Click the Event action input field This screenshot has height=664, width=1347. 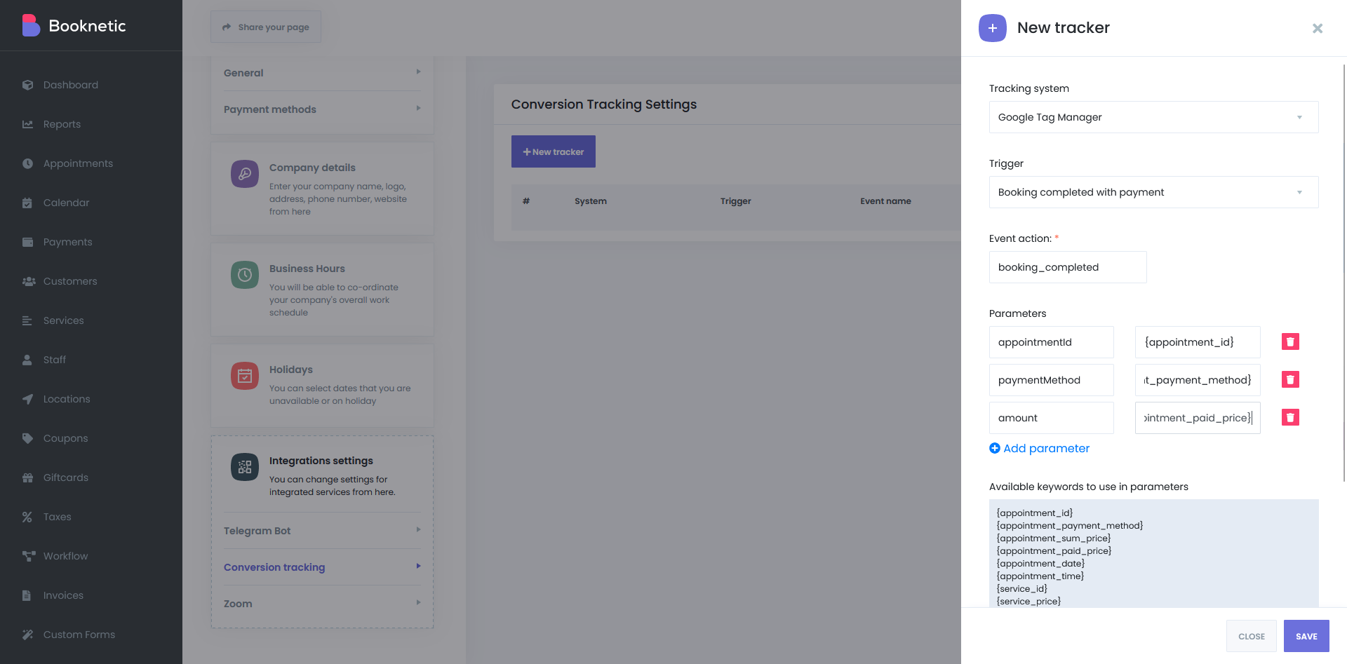point(1067,267)
